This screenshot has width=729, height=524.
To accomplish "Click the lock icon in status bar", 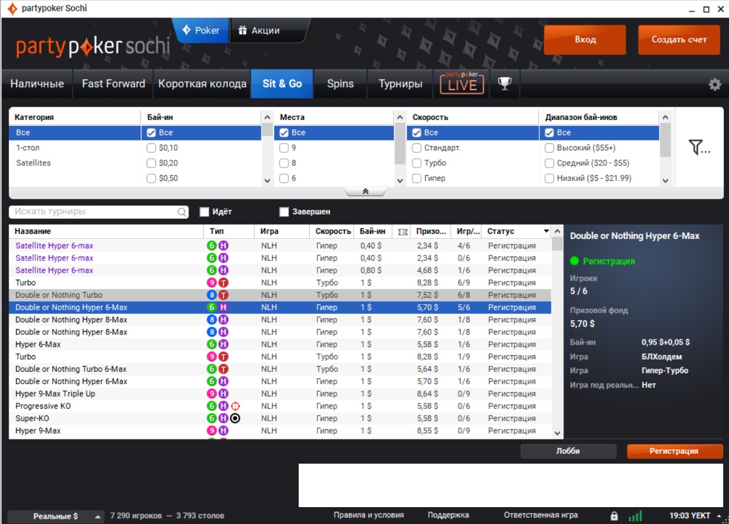I will click(614, 515).
